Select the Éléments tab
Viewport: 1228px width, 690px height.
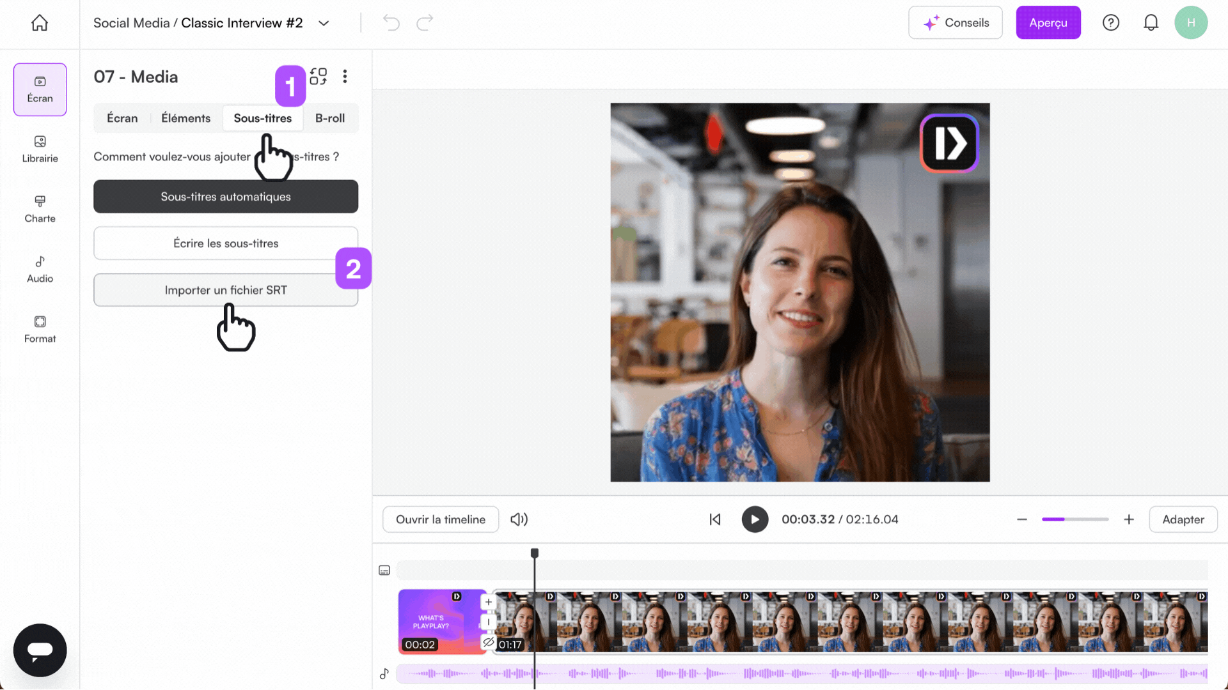point(185,118)
